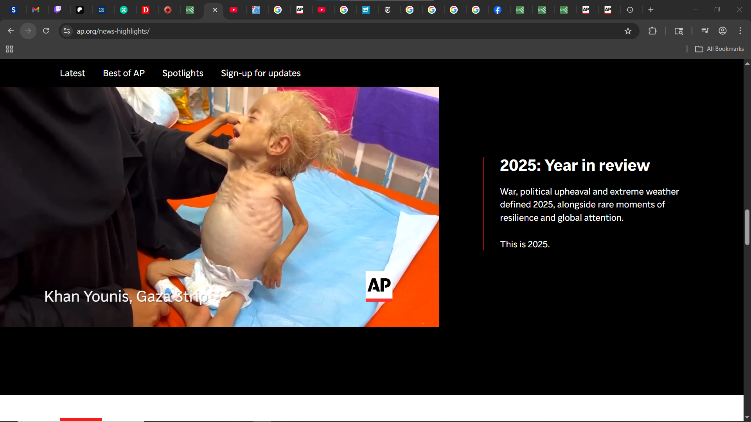Viewport: 751px width, 422px height.
Task: Open the Chrome profile avatar icon
Action: 722,31
